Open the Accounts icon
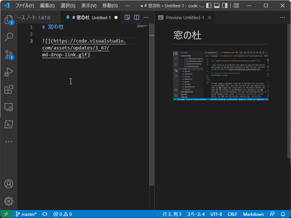 tap(9, 184)
